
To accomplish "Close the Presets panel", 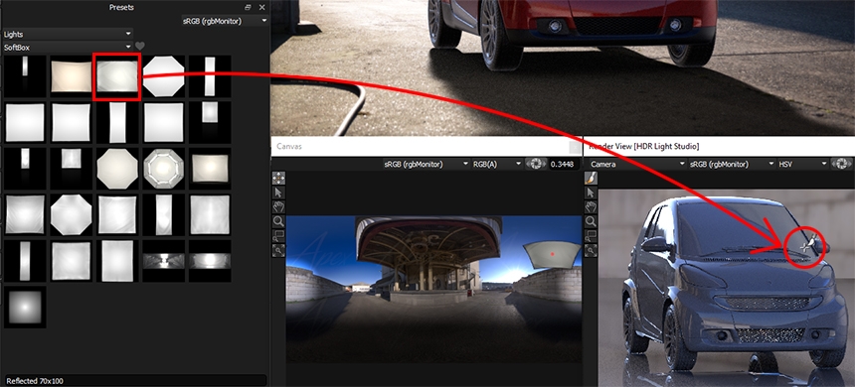I will click(x=262, y=7).
